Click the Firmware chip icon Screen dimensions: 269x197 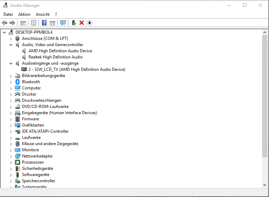[x=18, y=119]
